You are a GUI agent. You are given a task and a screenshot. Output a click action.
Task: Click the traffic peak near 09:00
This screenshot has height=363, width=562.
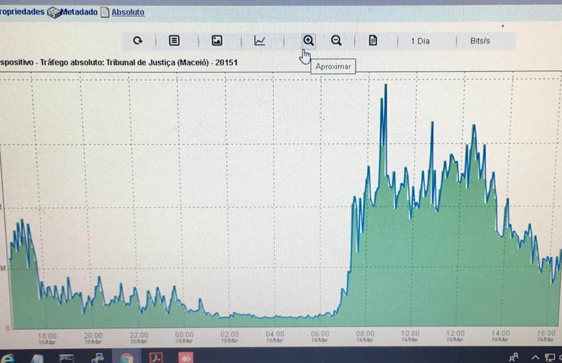pos(385,86)
